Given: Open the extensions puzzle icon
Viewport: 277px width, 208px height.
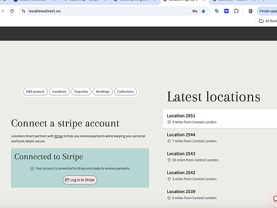Looking at the screenshot, I should [x=236, y=11].
